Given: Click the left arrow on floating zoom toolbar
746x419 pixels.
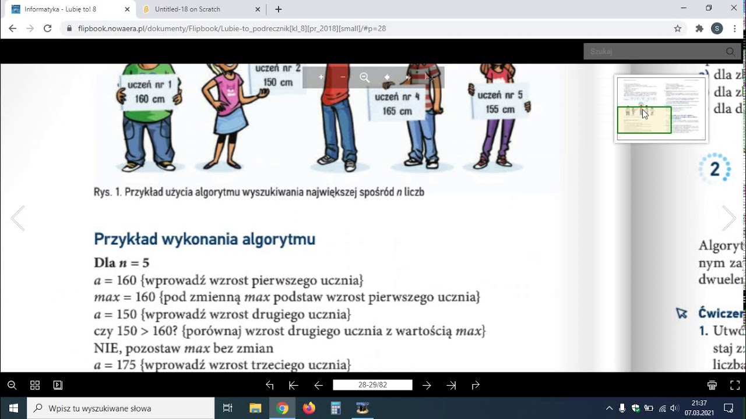Looking at the screenshot, I should tap(386, 77).
